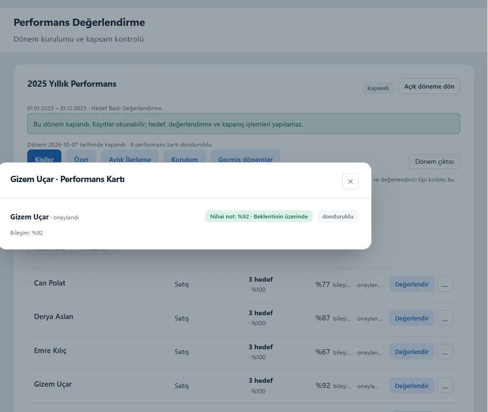Image resolution: width=488 pixels, height=412 pixels.
Task: Open the more options menu for Derya Aslan
Action: (x=445, y=318)
